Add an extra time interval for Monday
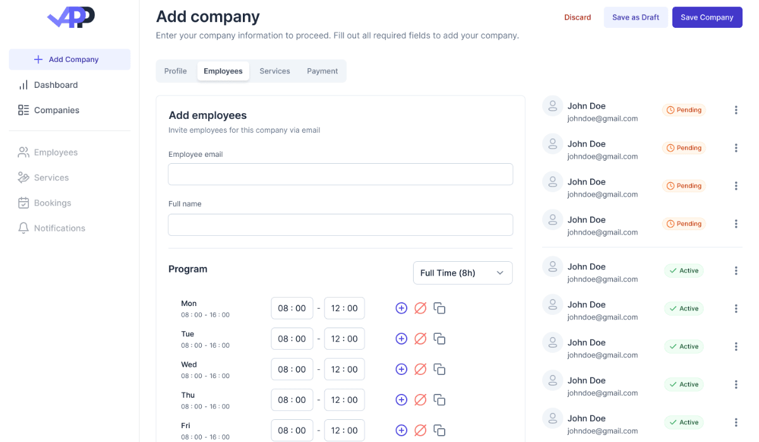Image resolution: width=759 pixels, height=442 pixels. [401, 308]
